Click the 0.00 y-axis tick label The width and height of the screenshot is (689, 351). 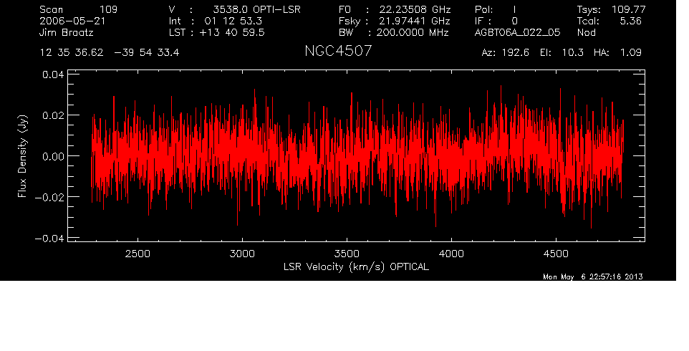(x=53, y=156)
